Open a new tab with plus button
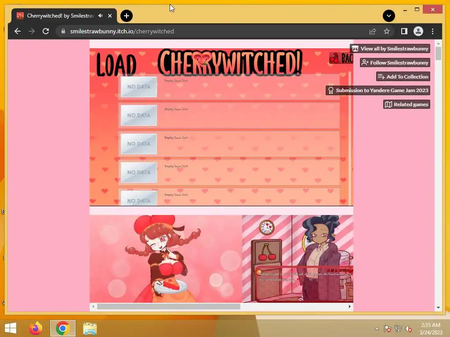 126,16
